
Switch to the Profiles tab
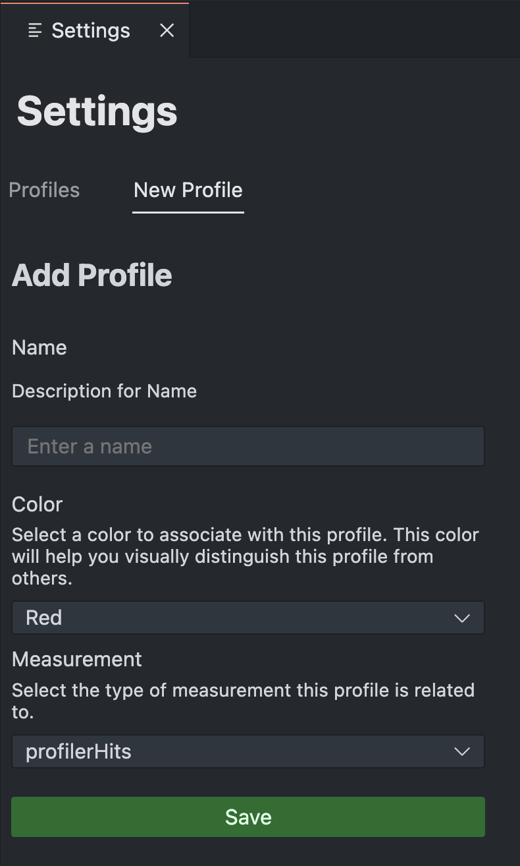pyautogui.click(x=44, y=190)
